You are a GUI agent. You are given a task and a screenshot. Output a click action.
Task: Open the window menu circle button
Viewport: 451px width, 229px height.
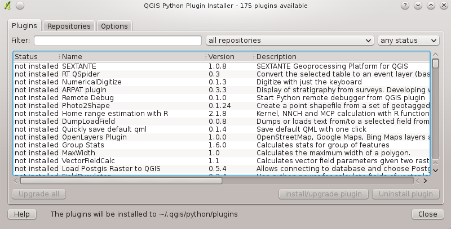19,5
